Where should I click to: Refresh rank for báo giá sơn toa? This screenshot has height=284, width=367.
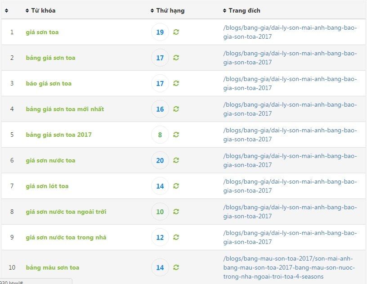(176, 83)
